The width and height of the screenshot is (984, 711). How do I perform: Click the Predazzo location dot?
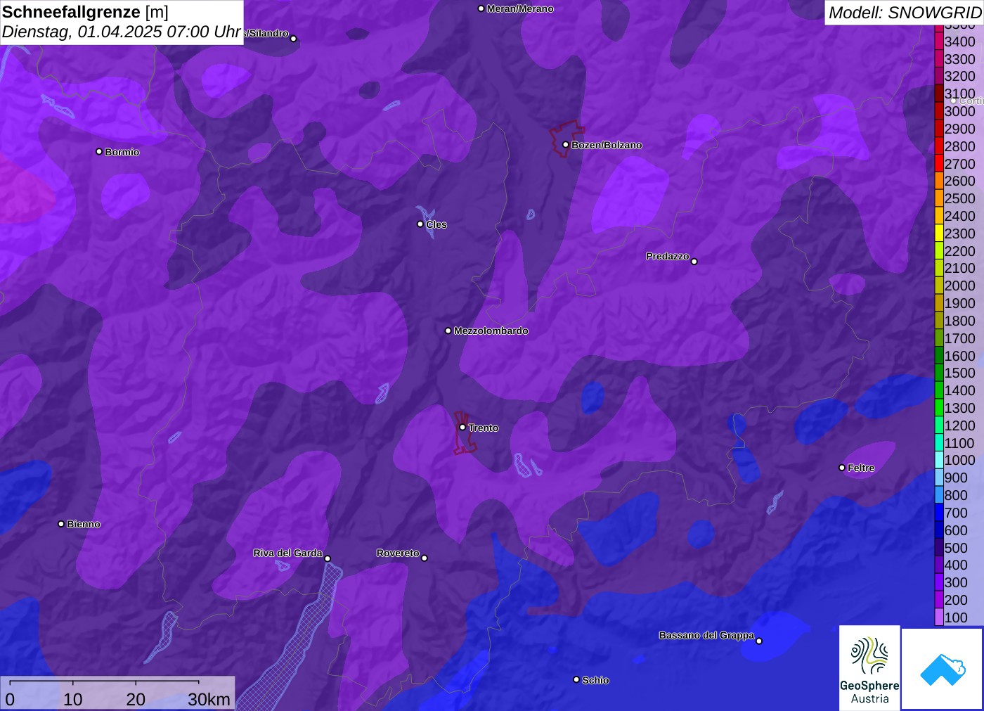(694, 262)
